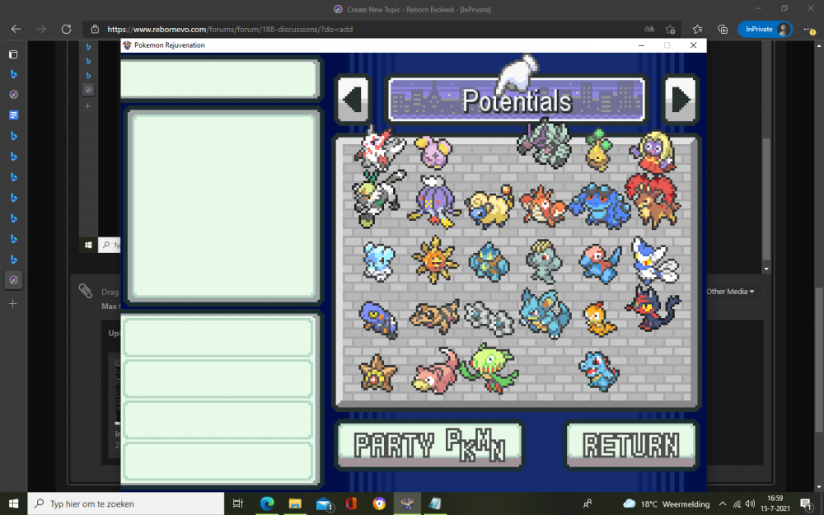The height and width of the screenshot is (515, 824).
Task: Open the Mail app from the taskbar
Action: (324, 504)
